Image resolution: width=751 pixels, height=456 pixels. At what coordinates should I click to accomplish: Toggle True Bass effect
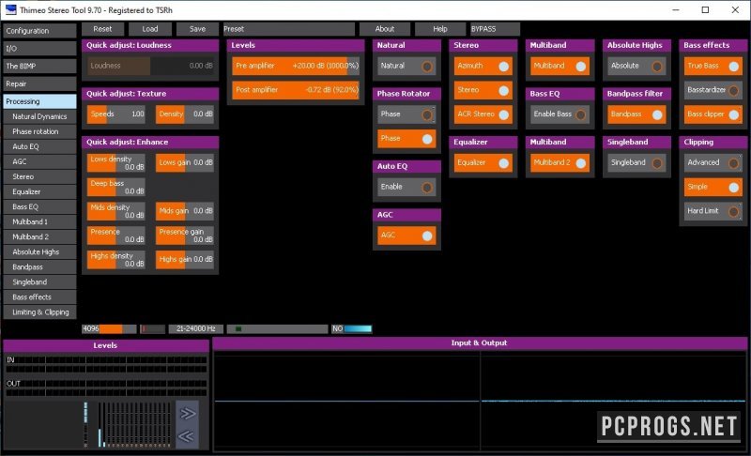713,66
